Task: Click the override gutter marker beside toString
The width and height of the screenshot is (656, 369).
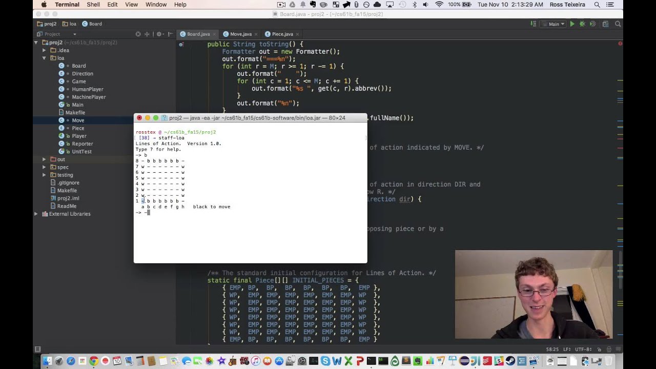Action: 181,45
